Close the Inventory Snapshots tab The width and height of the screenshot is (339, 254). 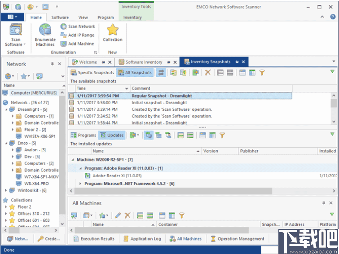tap(243, 62)
